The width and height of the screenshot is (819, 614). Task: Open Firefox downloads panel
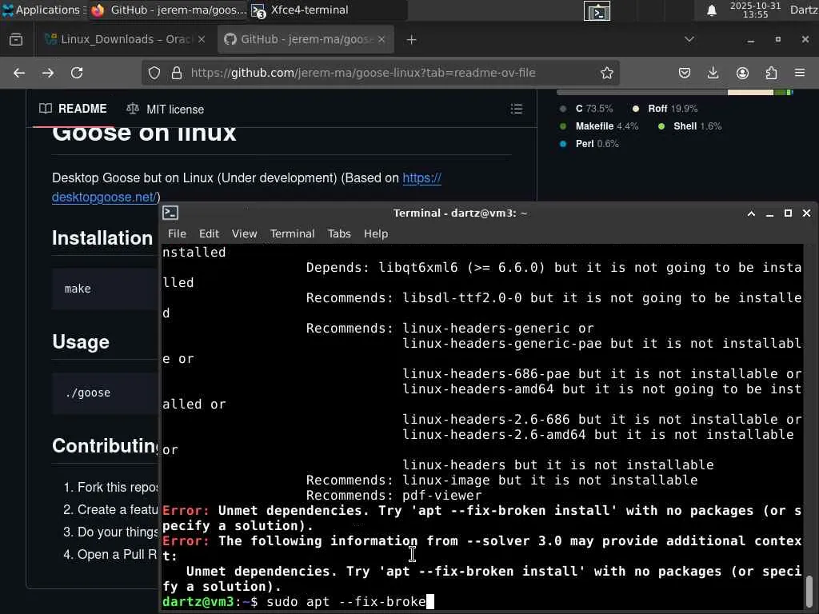click(x=713, y=73)
